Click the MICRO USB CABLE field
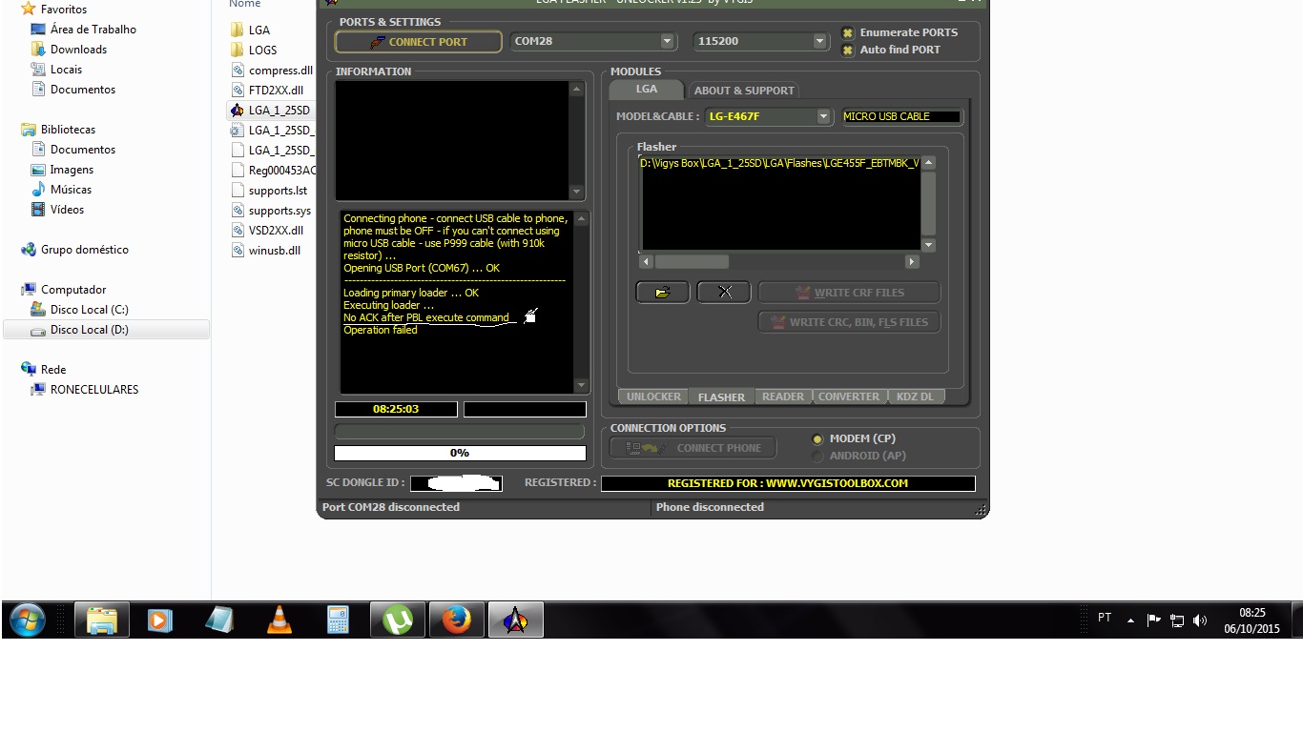This screenshot has width=1303, height=732. (901, 116)
